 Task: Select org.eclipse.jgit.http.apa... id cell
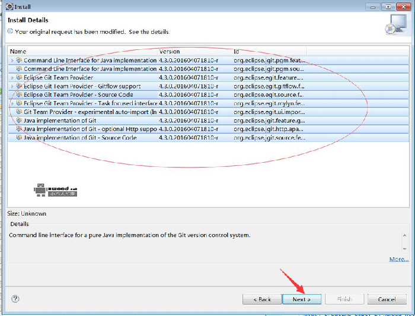click(269, 129)
